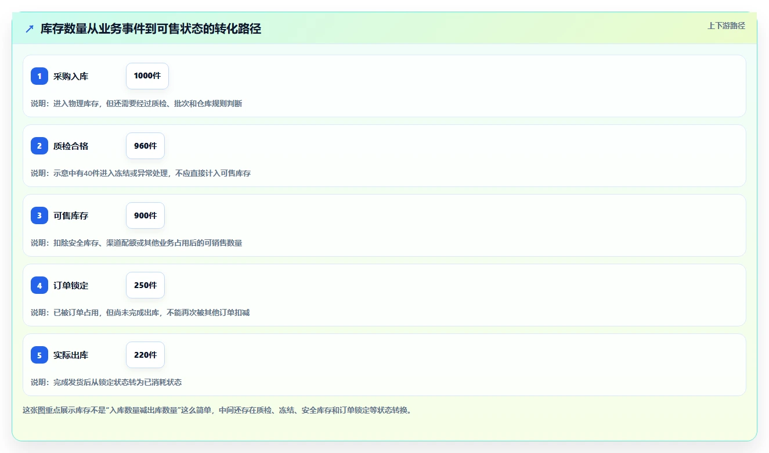Image resolution: width=769 pixels, height=453 pixels.
Task: Click the 900件 quantity chip
Action: [x=145, y=215]
